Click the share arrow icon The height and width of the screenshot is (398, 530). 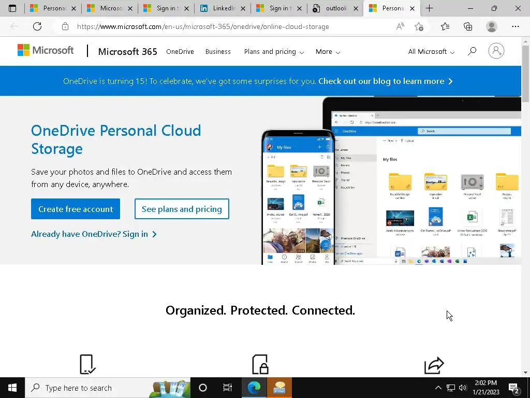coord(434,365)
